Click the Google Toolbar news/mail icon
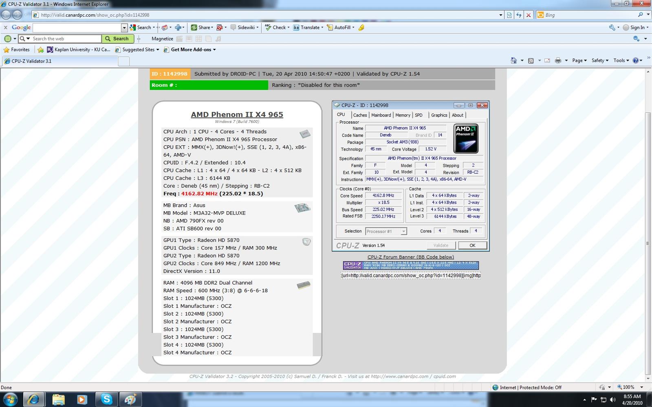This screenshot has width=652, height=407. (165, 27)
